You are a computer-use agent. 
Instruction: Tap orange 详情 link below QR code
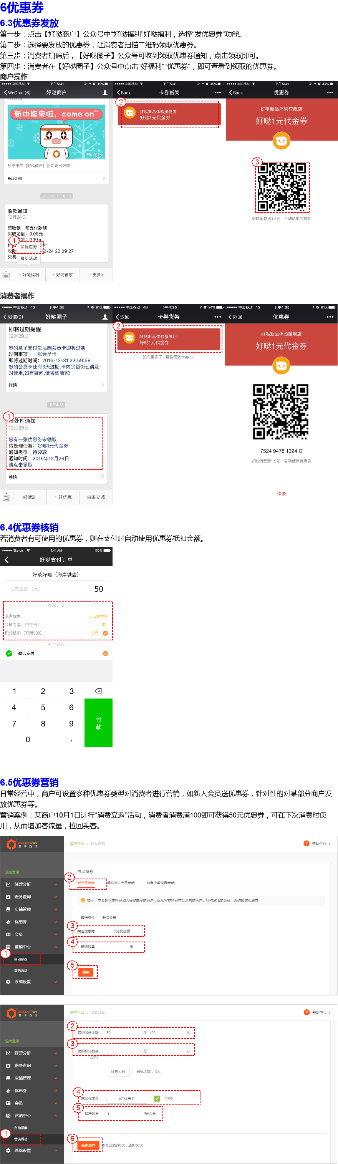coord(281,494)
